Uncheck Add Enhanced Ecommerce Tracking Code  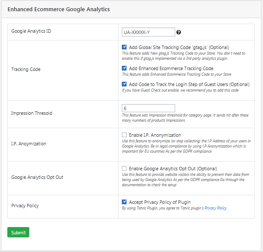(124, 68)
